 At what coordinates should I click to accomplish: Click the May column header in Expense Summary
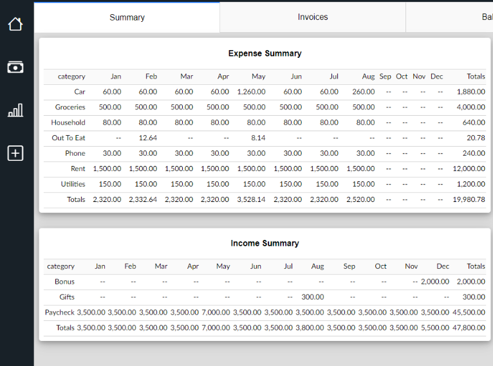[x=258, y=77]
